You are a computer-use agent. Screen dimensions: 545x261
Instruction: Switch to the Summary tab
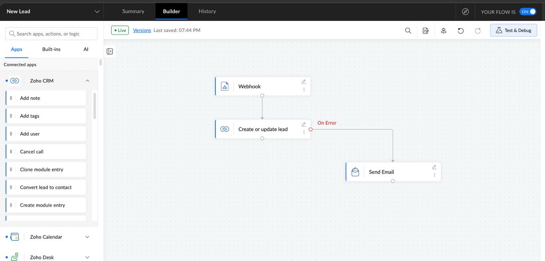click(133, 11)
